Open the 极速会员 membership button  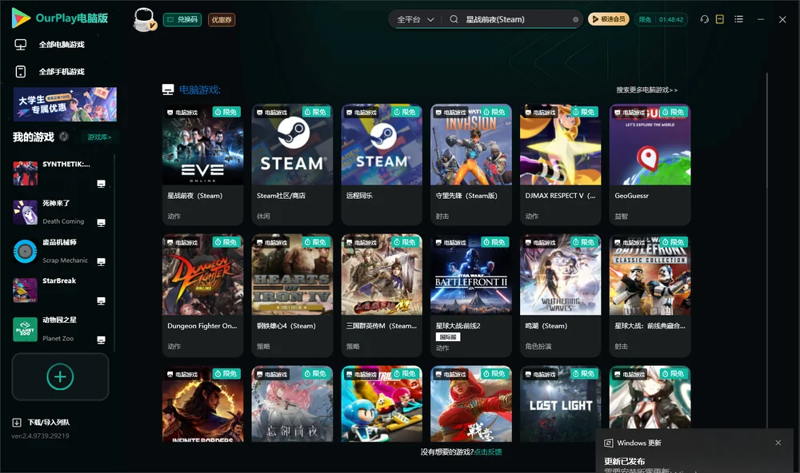(609, 19)
